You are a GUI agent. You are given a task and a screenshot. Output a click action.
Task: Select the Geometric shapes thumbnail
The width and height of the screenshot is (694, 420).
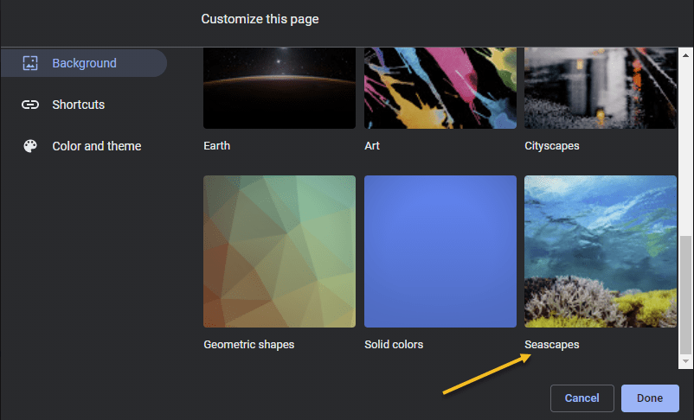(280, 251)
